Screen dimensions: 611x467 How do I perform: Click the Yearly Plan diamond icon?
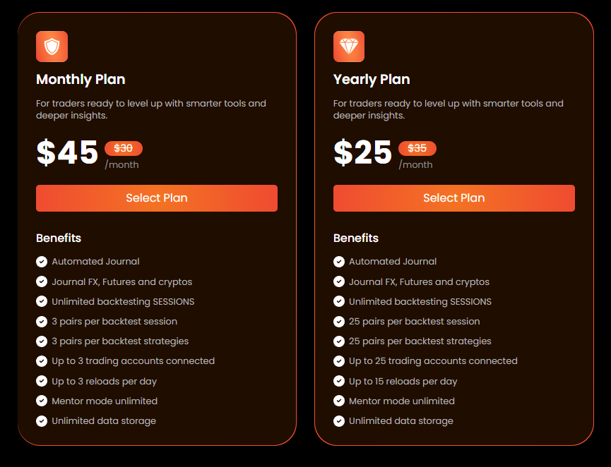349,47
